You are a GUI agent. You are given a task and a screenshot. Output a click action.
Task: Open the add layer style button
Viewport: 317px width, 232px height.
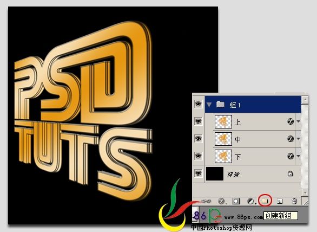tap(222, 201)
